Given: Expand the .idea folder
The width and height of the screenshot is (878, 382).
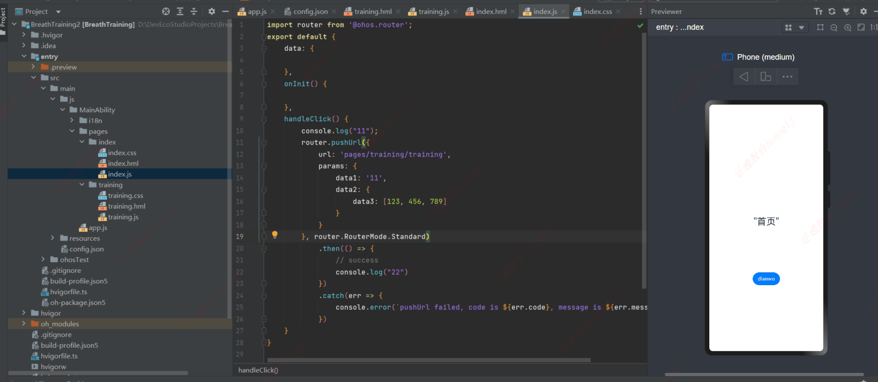Looking at the screenshot, I should coord(24,45).
